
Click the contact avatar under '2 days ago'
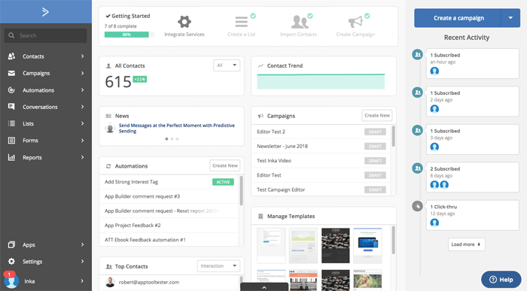coord(434,109)
